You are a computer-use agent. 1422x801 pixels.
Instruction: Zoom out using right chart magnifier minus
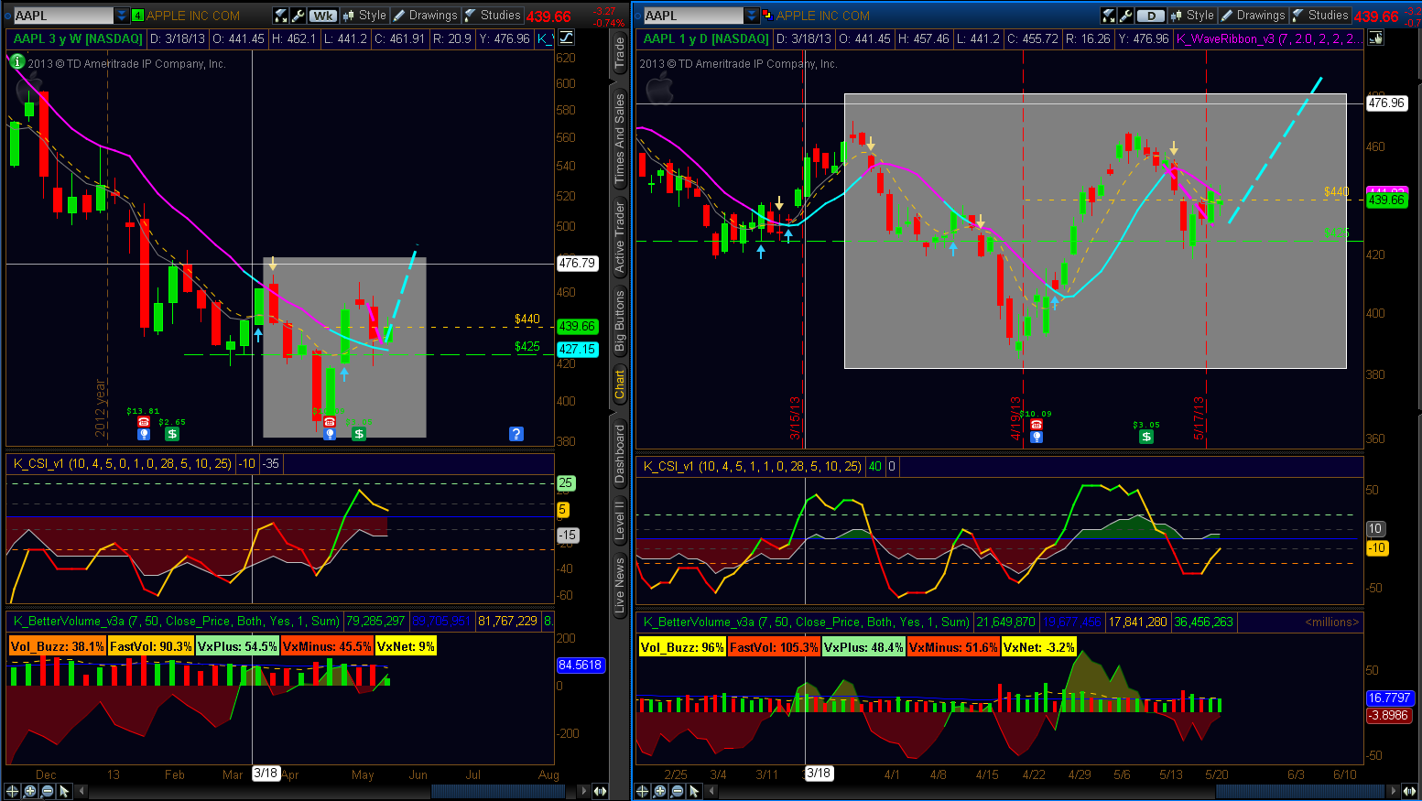(678, 791)
